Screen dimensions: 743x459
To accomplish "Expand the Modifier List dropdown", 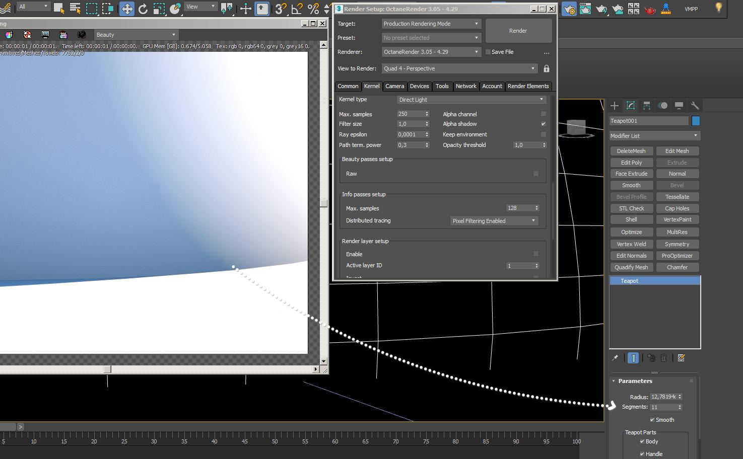I will pyautogui.click(x=654, y=136).
